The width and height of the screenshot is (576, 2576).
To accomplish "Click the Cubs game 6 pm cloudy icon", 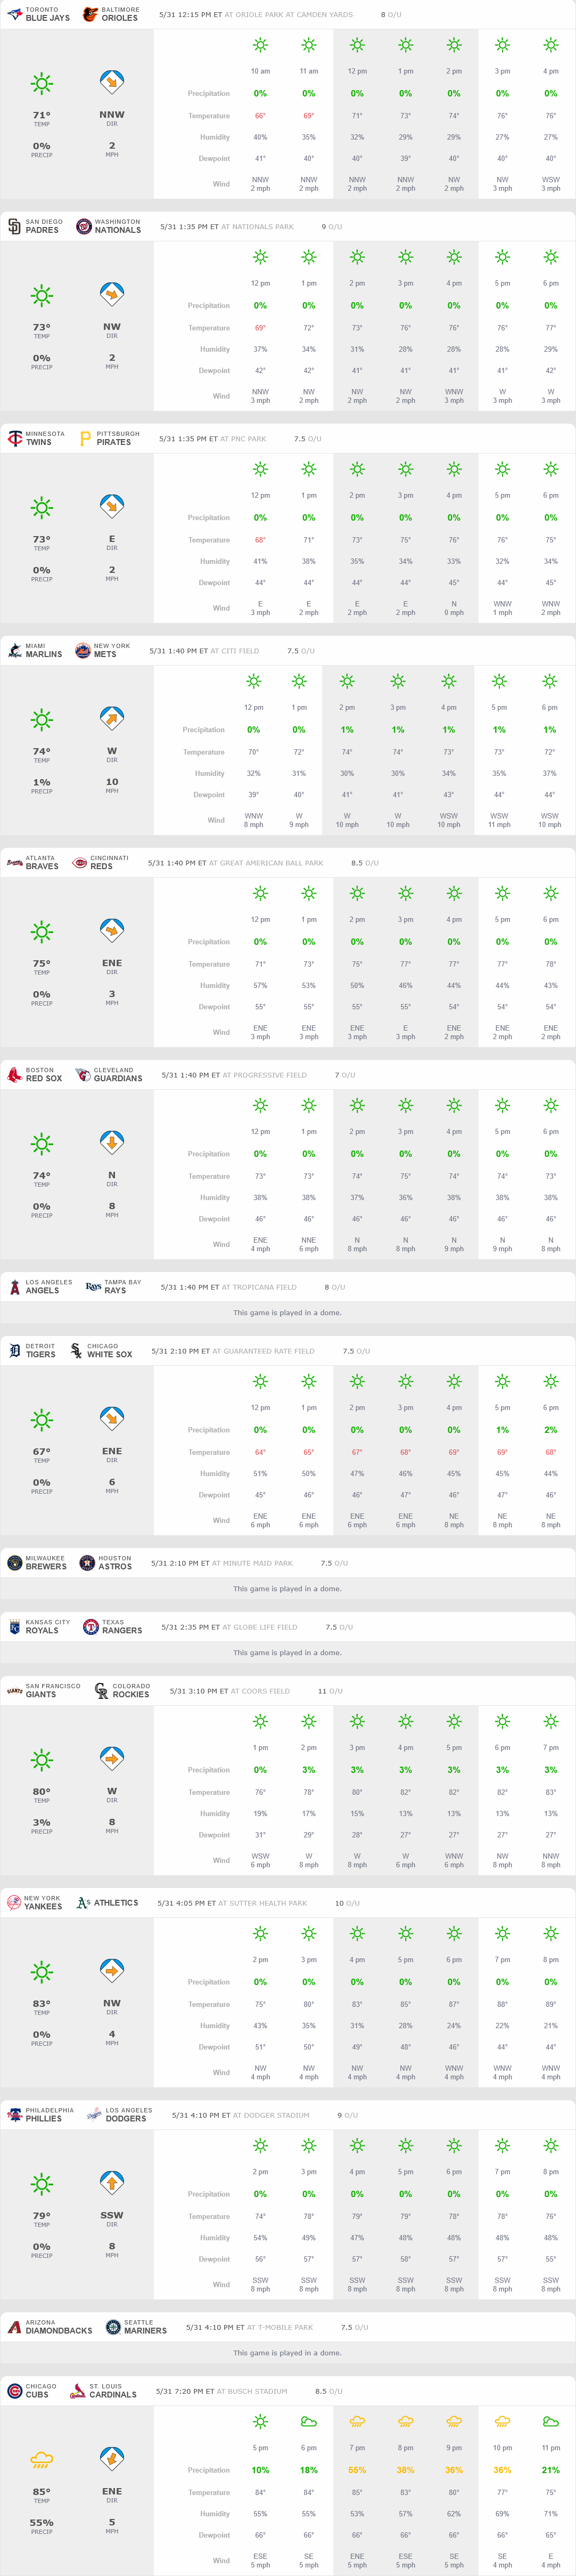I will (308, 2422).
